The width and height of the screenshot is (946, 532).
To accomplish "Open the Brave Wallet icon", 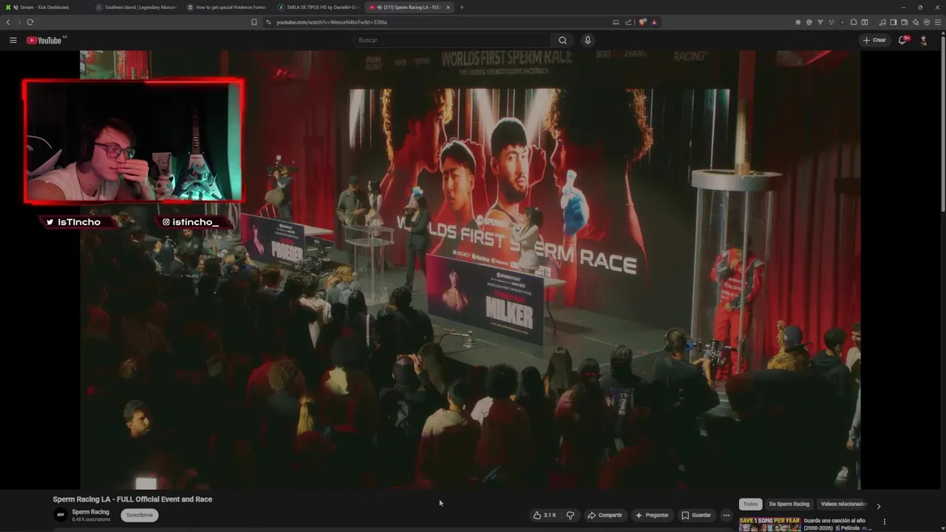I will coord(905,22).
